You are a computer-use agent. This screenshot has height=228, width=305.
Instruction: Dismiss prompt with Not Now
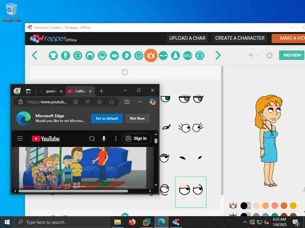pyautogui.click(x=137, y=118)
